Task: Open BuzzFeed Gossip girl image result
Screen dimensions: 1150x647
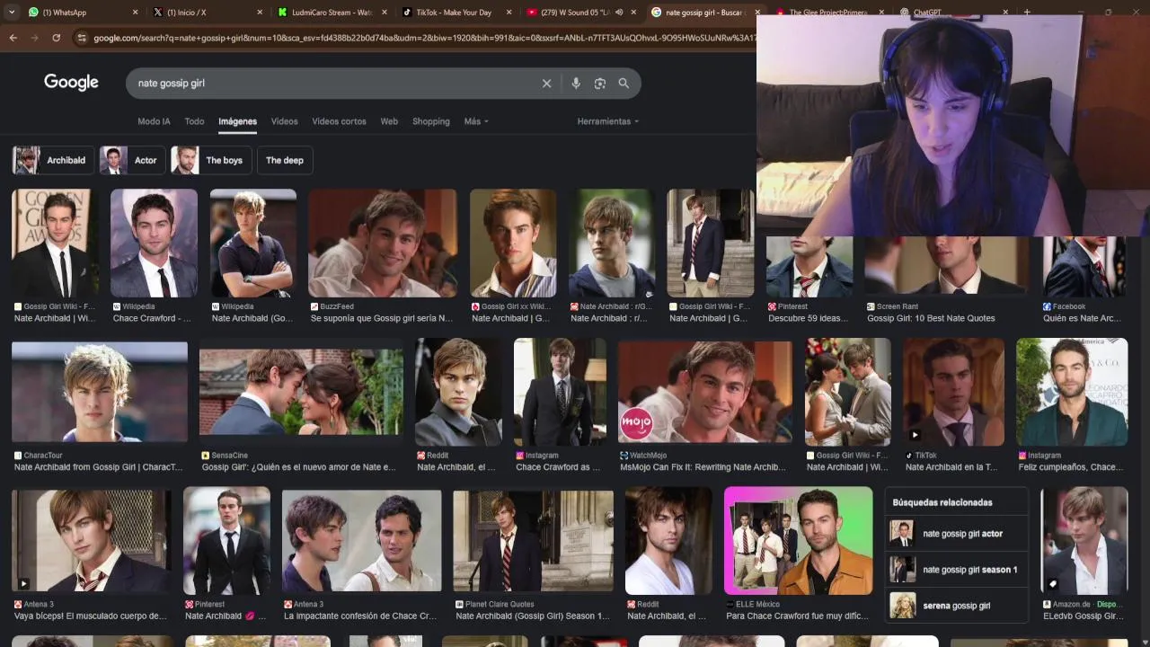Action: (x=383, y=243)
